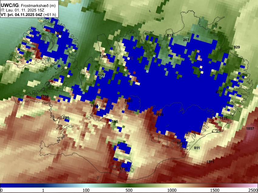Click the valid time 'VT: þri. 04.11.2025 04Z (+61 h)'
This screenshot has width=258, height=193.
[x=28, y=15]
